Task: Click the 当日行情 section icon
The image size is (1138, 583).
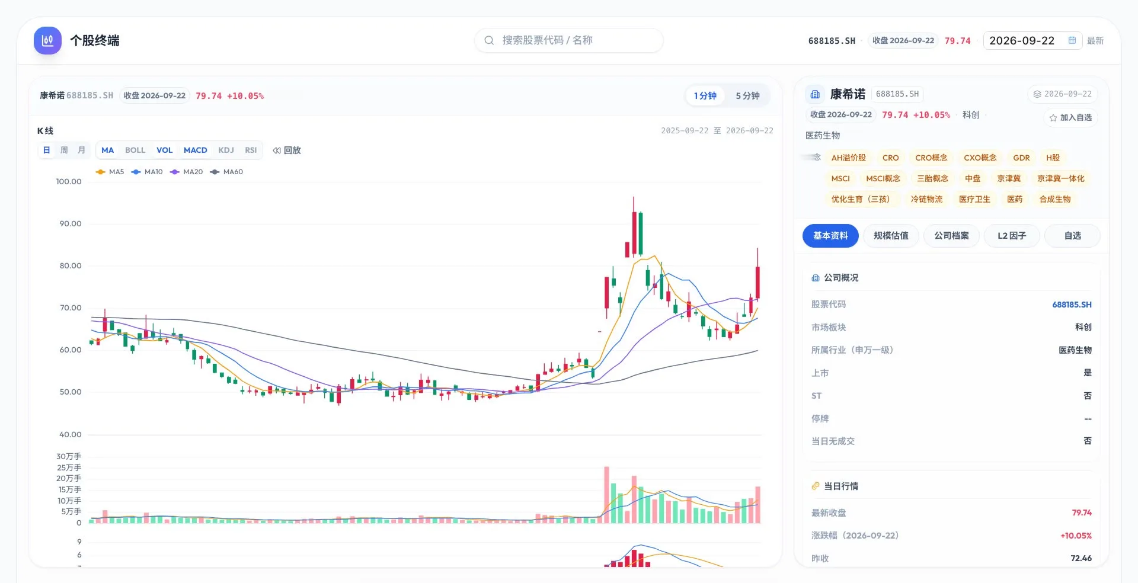Action: (x=816, y=486)
